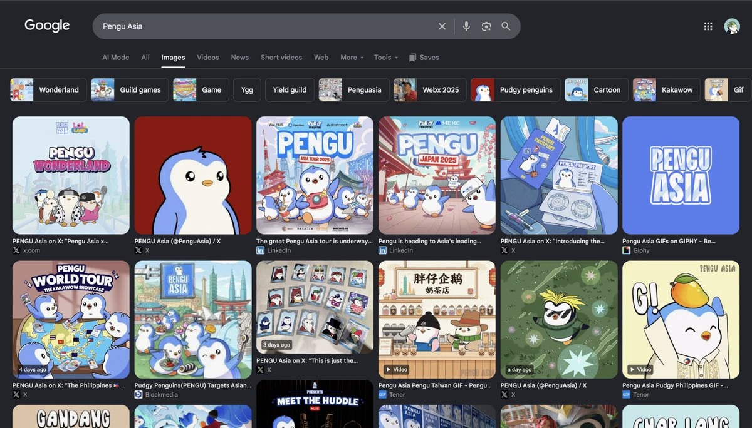The width and height of the screenshot is (752, 428).
Task: Open the Short videos tab
Action: [x=281, y=57]
